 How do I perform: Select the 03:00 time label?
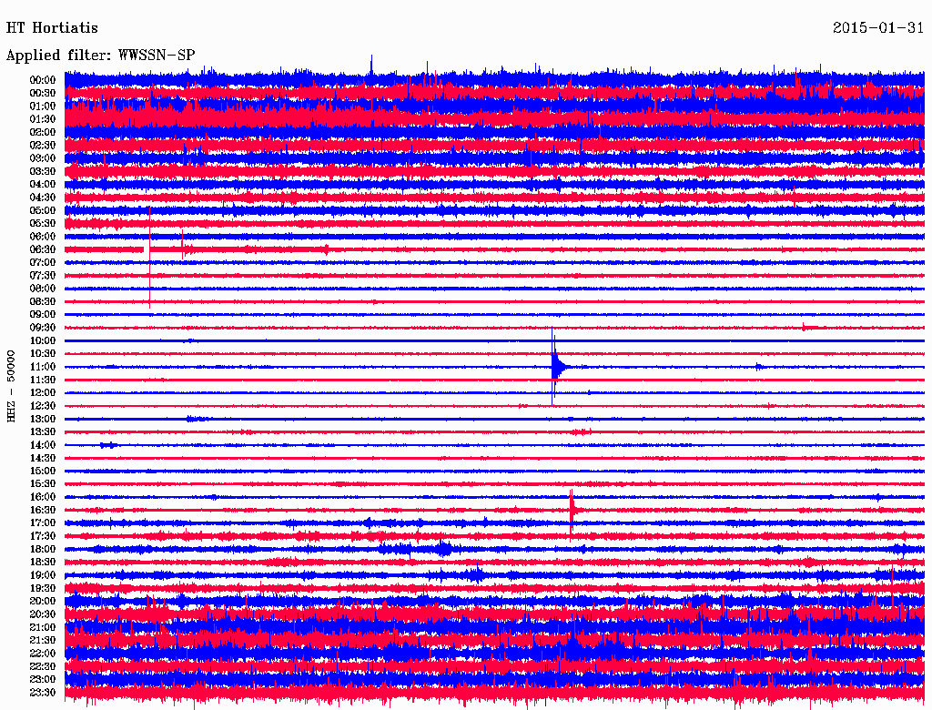[x=43, y=158]
